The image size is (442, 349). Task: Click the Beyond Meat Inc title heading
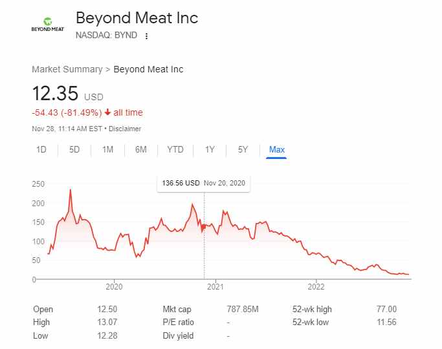coord(137,18)
